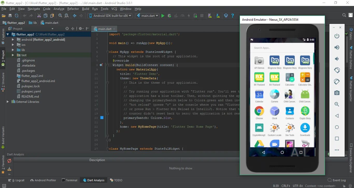This screenshot has height=188, width=354.
Task: Switch to Logcat tool tab
Action: click(x=16, y=180)
